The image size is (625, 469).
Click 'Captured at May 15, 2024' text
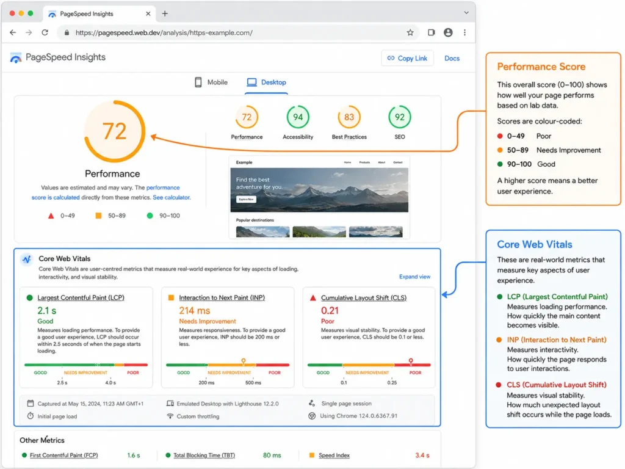(x=90, y=404)
